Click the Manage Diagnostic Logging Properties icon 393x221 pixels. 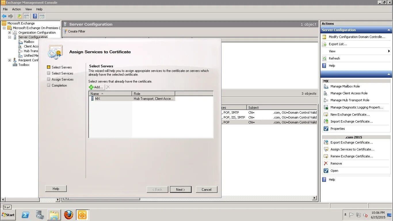[x=326, y=107]
